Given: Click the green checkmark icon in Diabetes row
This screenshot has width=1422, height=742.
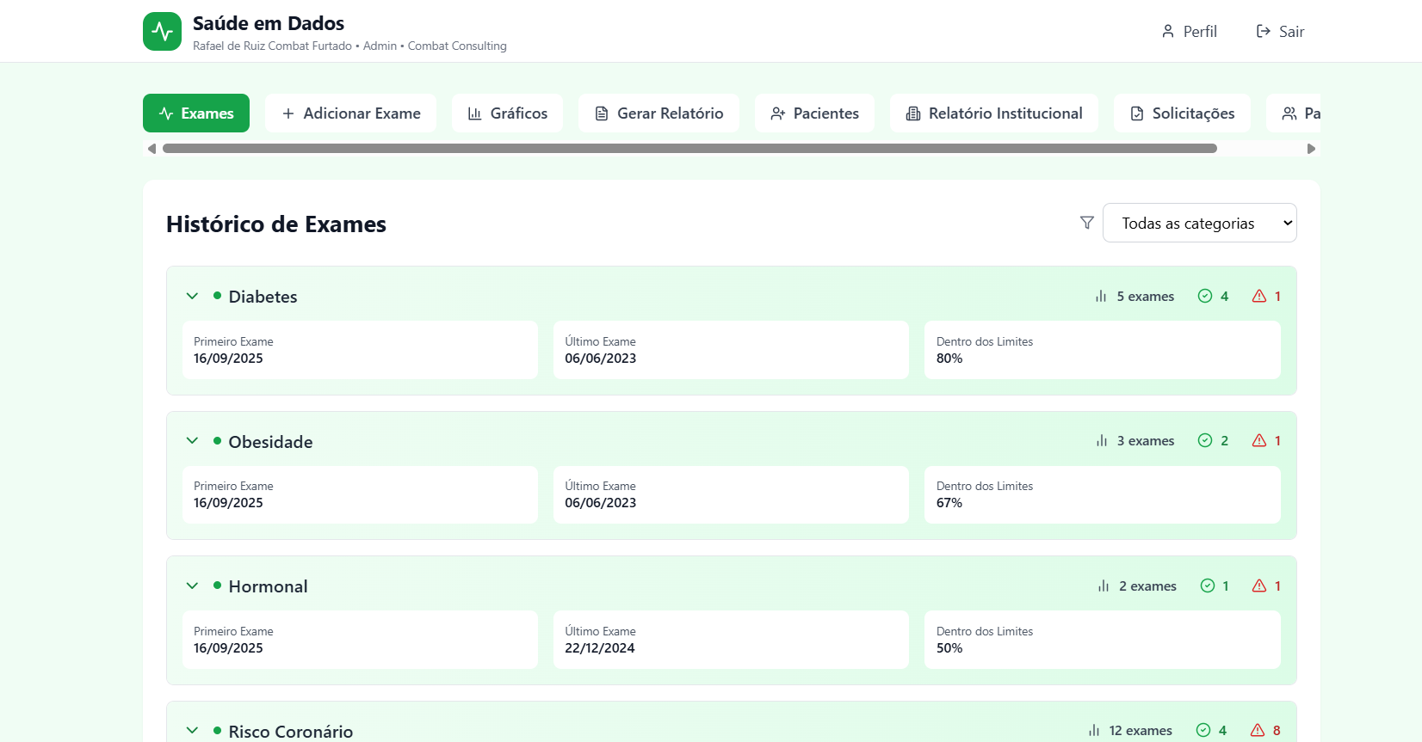Looking at the screenshot, I should [x=1205, y=296].
